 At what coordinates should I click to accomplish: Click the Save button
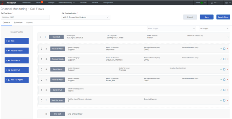click(206, 17)
